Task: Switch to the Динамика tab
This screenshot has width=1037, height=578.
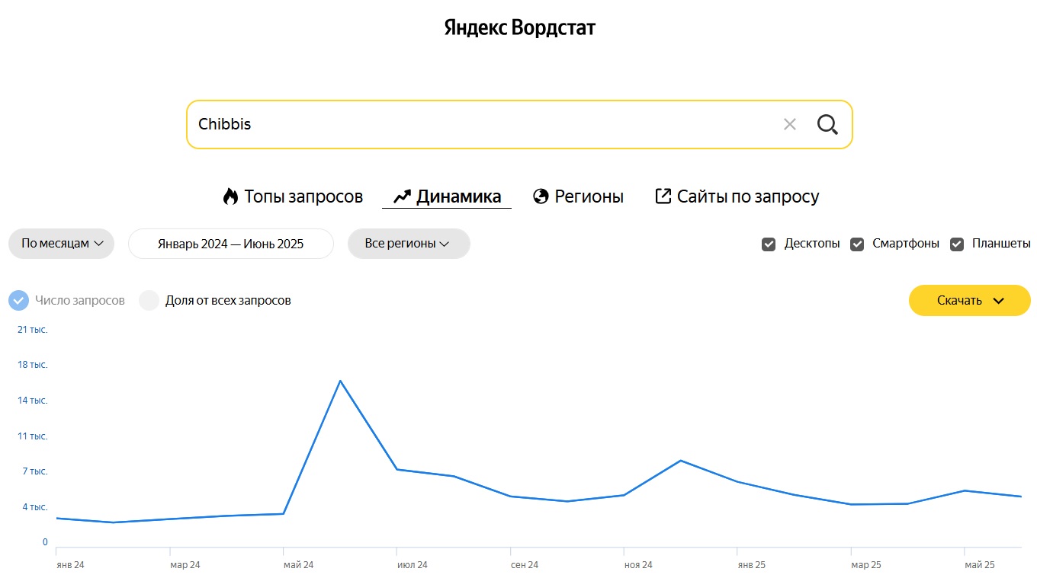Action: tap(447, 196)
